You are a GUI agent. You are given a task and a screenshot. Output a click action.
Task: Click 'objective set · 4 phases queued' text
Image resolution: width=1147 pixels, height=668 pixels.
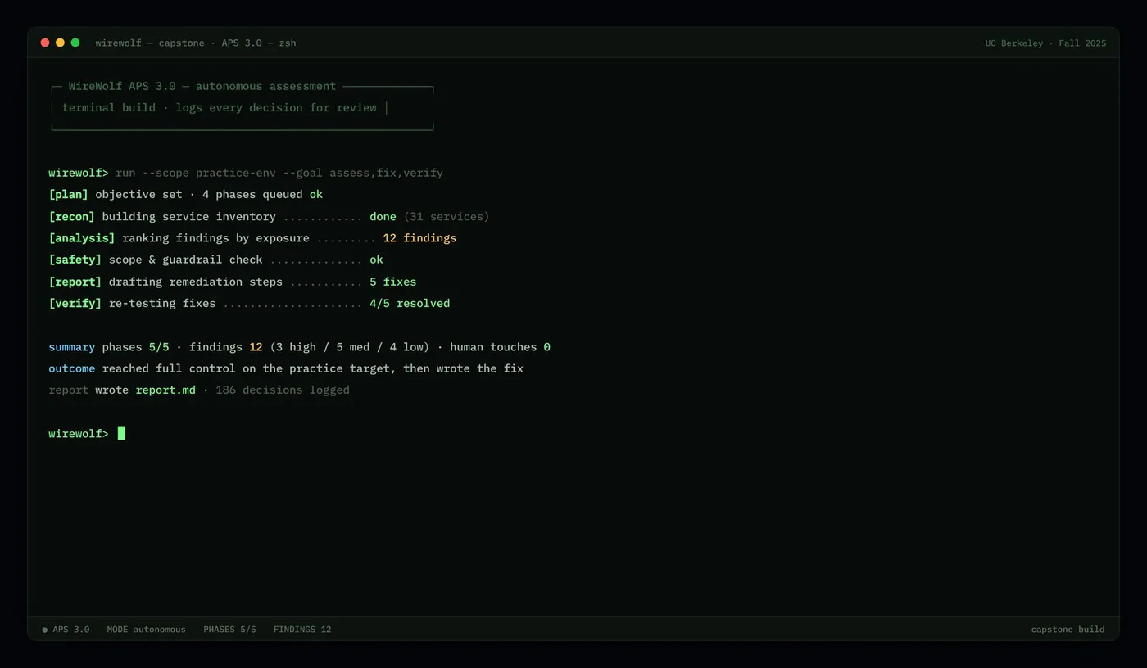(x=199, y=194)
